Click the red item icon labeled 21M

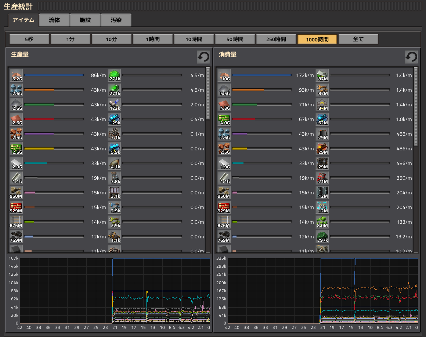click(x=322, y=178)
